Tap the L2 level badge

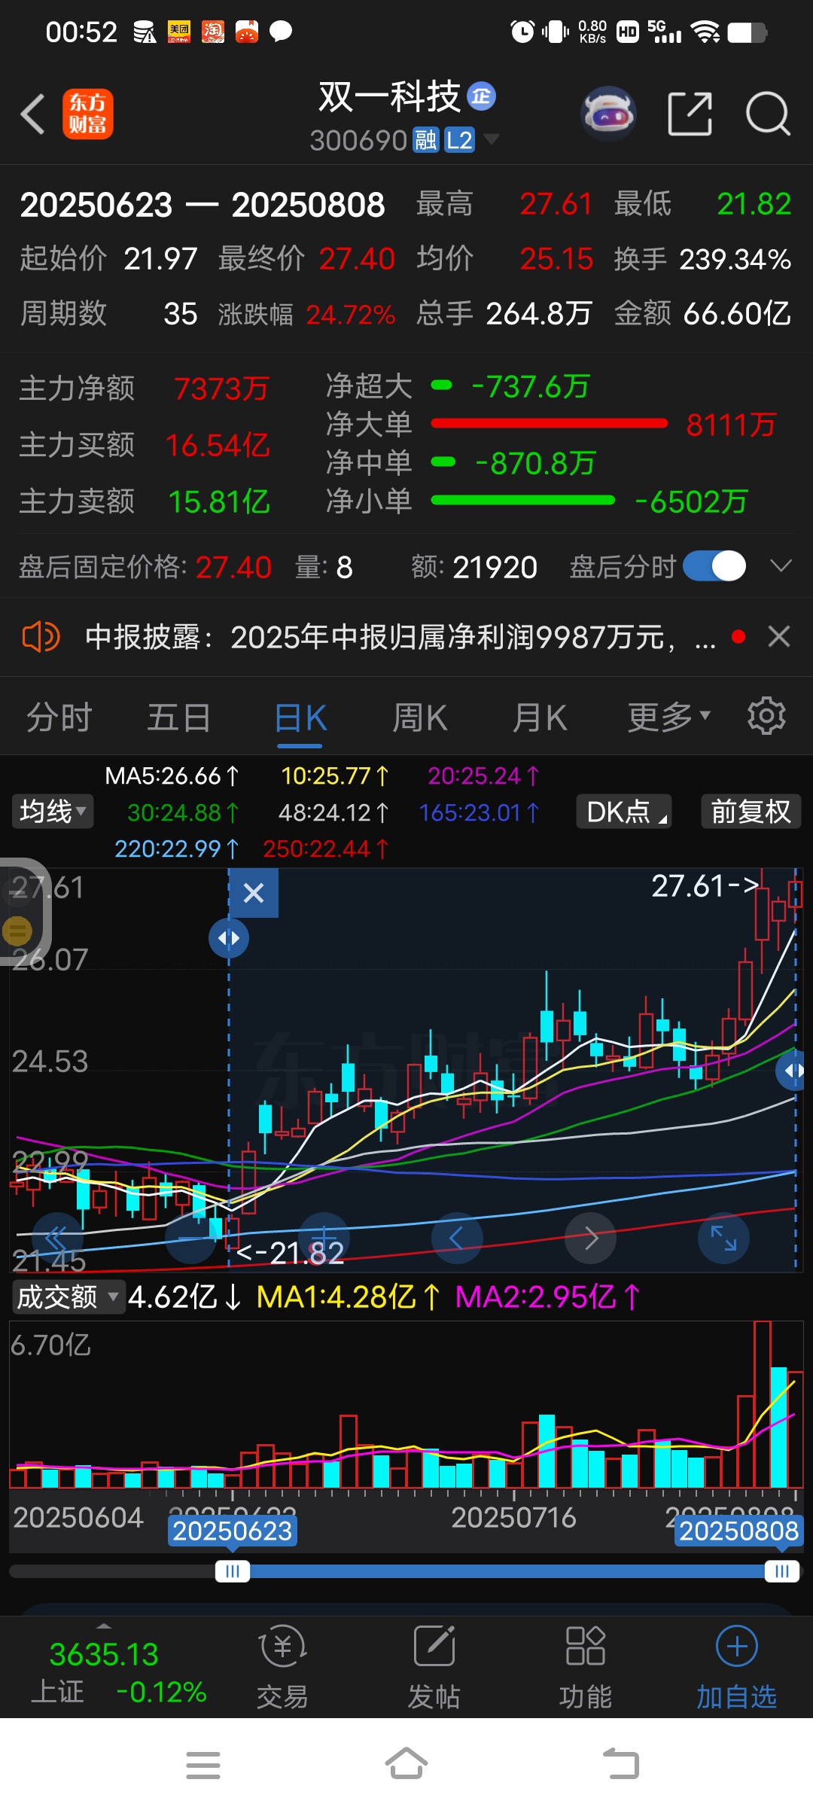[459, 140]
